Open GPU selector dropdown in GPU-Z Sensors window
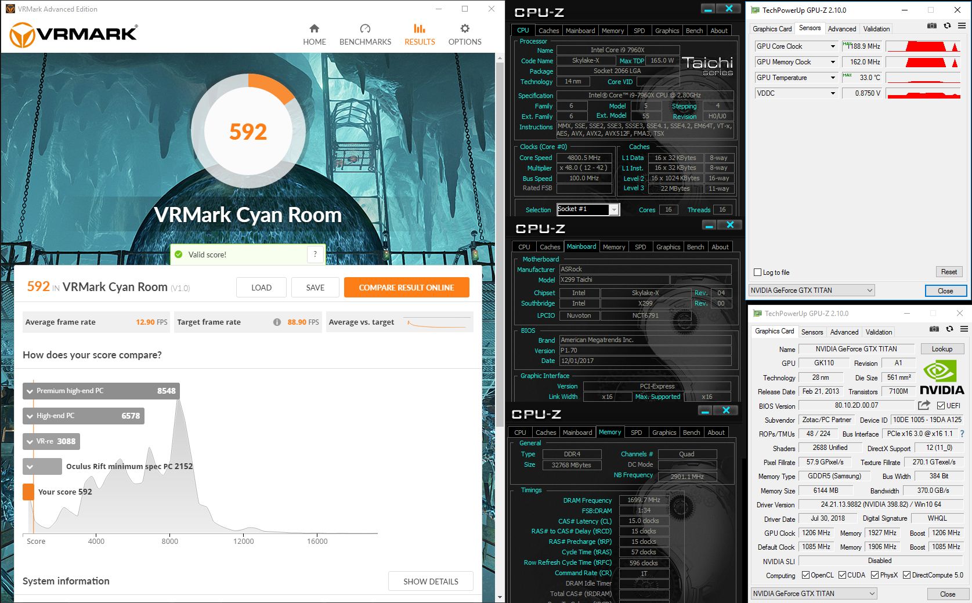Image resolution: width=972 pixels, height=603 pixels. [811, 290]
